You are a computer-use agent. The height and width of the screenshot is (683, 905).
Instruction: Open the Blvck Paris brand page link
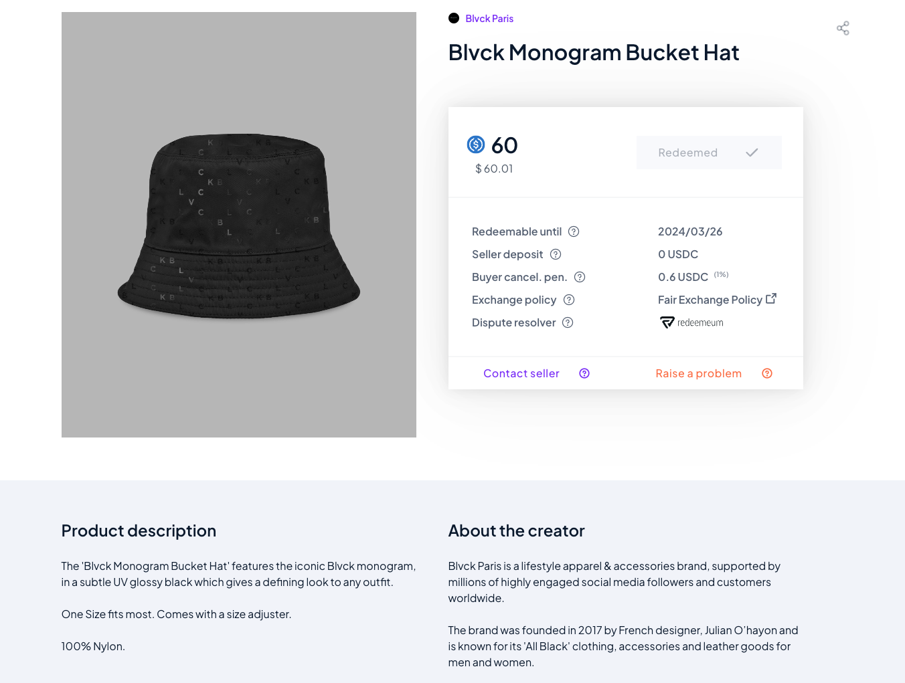coord(489,18)
